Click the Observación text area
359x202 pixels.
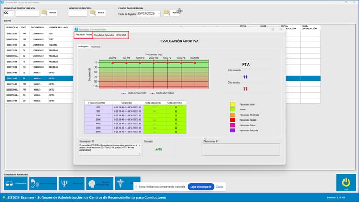pyautogui.click(x=110, y=149)
